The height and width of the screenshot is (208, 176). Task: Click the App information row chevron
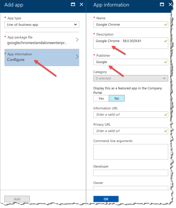[77, 57]
